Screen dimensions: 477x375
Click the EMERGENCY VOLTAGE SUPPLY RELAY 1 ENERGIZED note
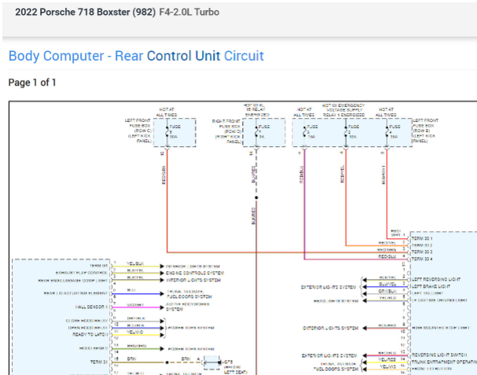coord(343,110)
